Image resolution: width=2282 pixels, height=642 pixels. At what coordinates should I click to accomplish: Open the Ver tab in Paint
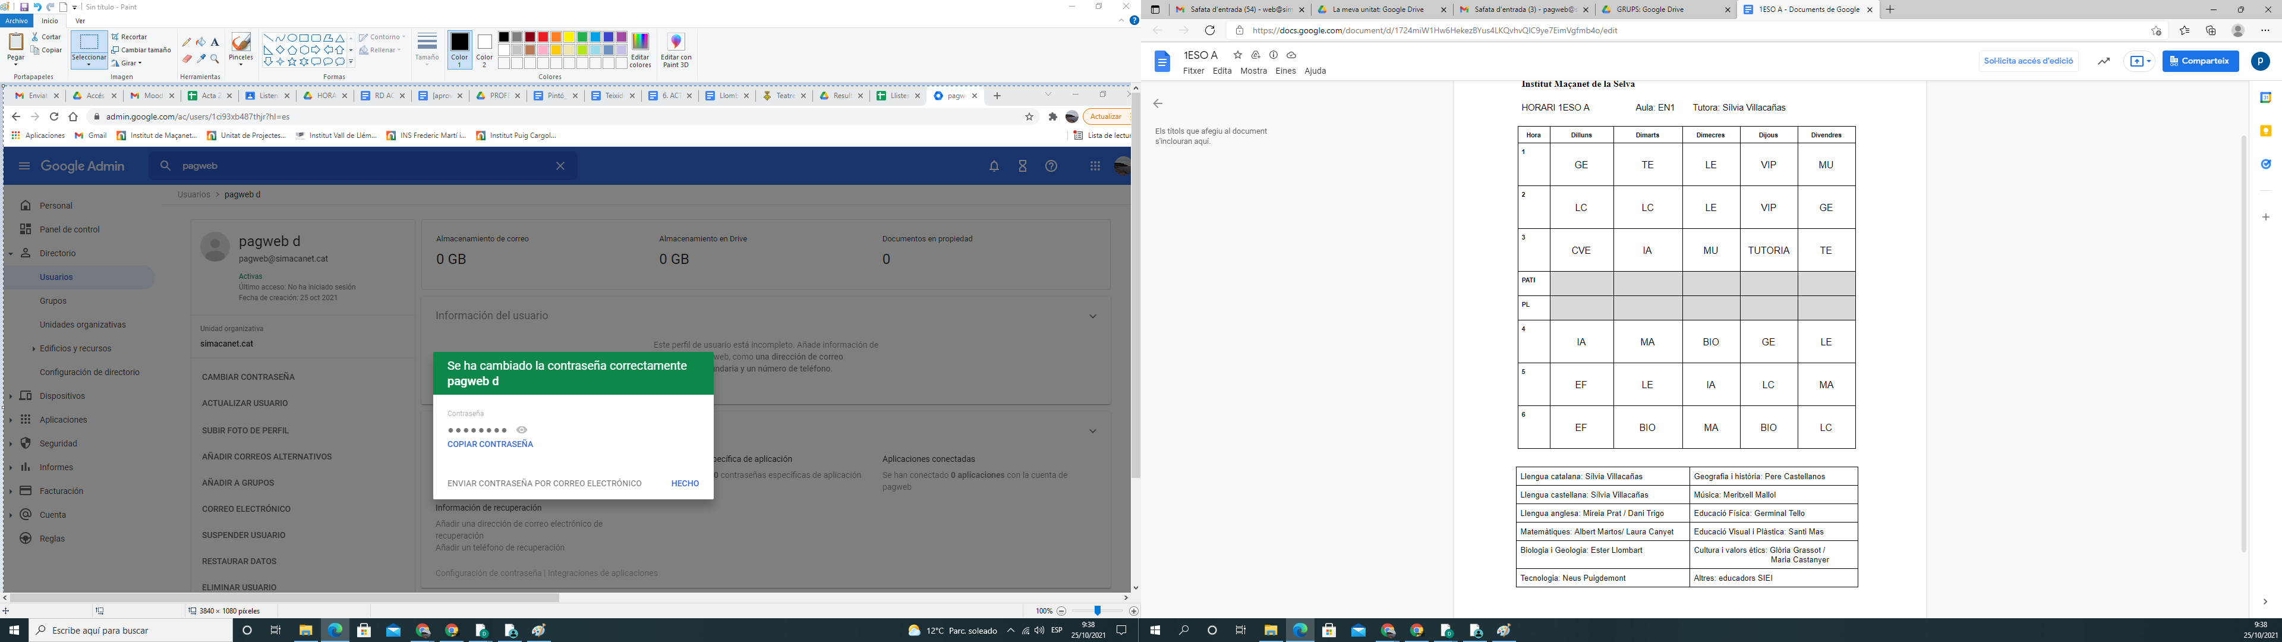coord(81,20)
